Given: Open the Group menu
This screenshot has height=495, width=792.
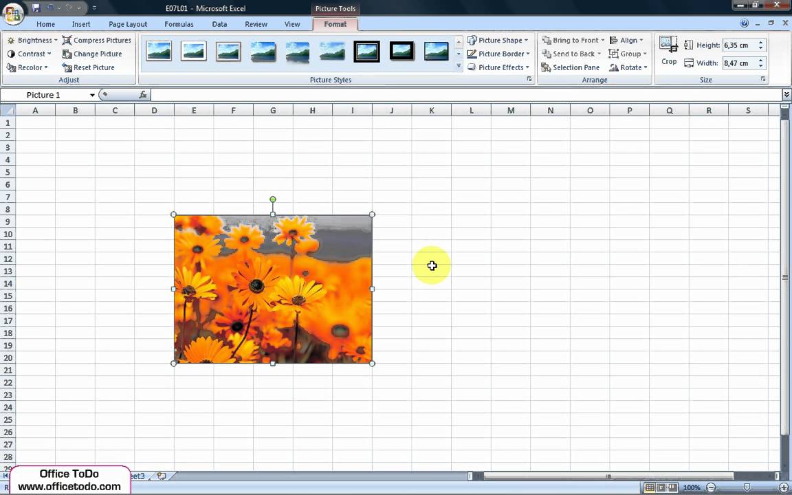Looking at the screenshot, I should 628,54.
